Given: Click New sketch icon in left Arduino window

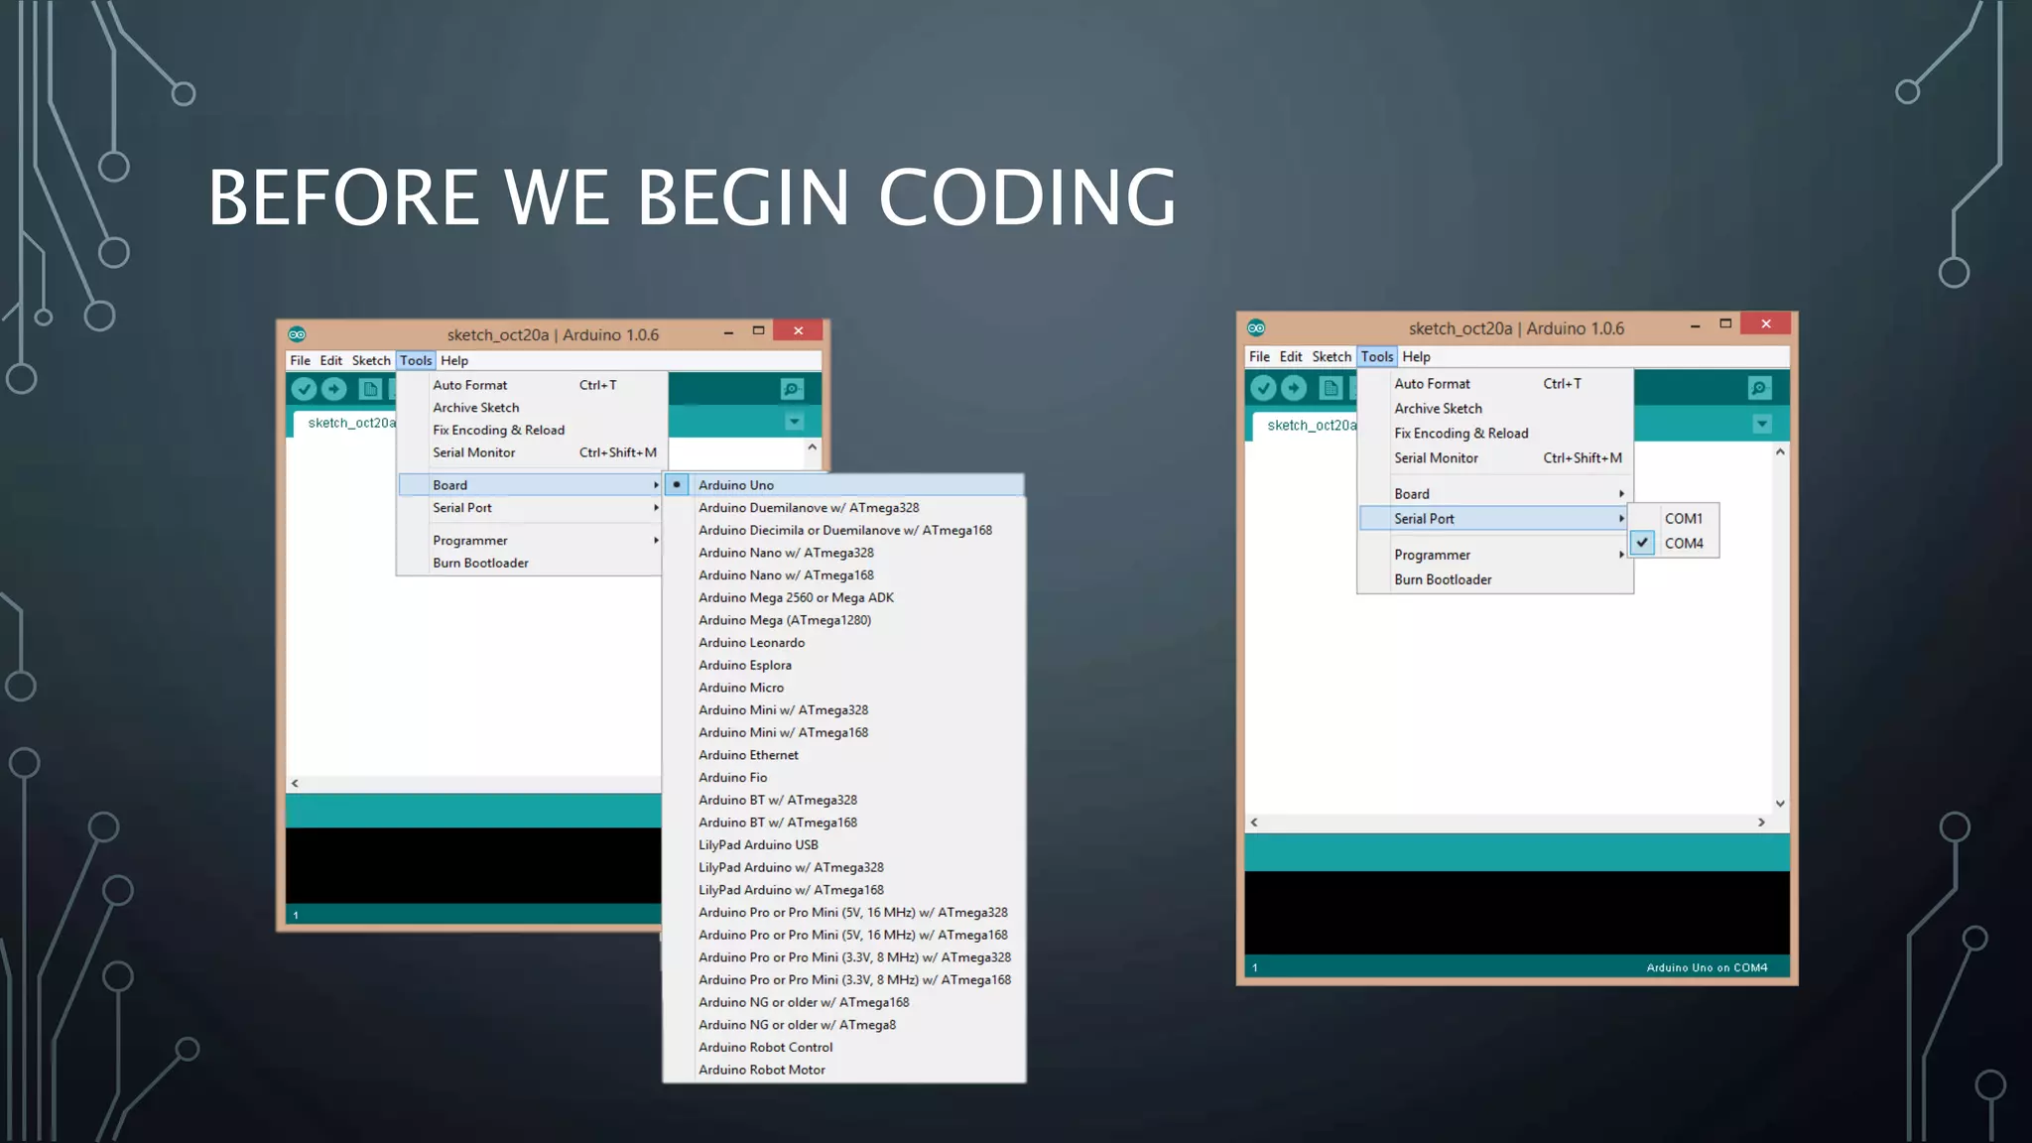Looking at the screenshot, I should [x=370, y=389].
